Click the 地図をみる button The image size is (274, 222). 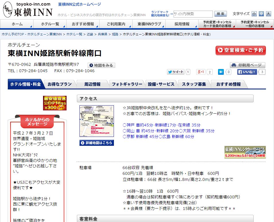point(101,65)
